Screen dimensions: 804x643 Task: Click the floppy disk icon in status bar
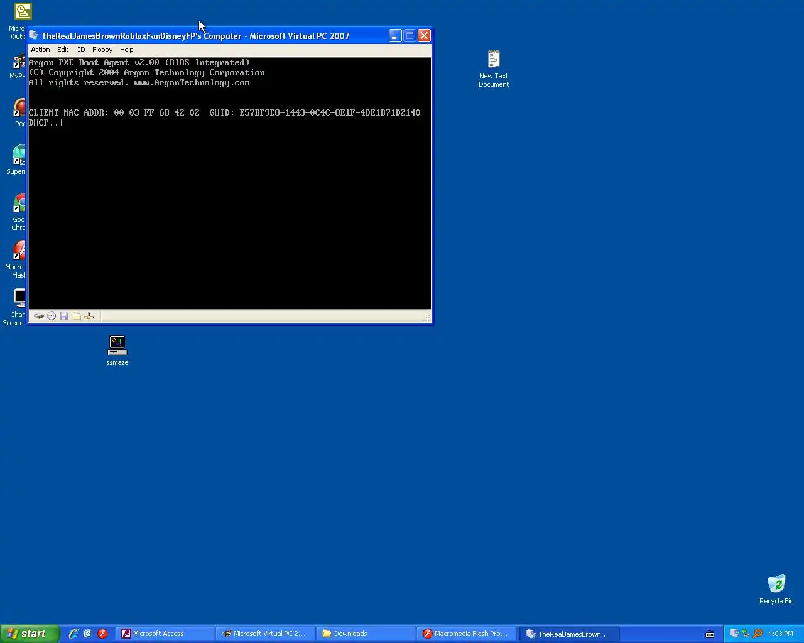tap(63, 316)
